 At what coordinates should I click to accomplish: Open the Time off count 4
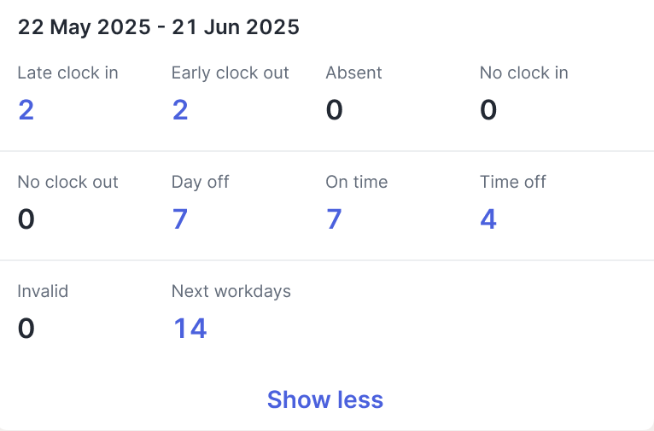[488, 219]
